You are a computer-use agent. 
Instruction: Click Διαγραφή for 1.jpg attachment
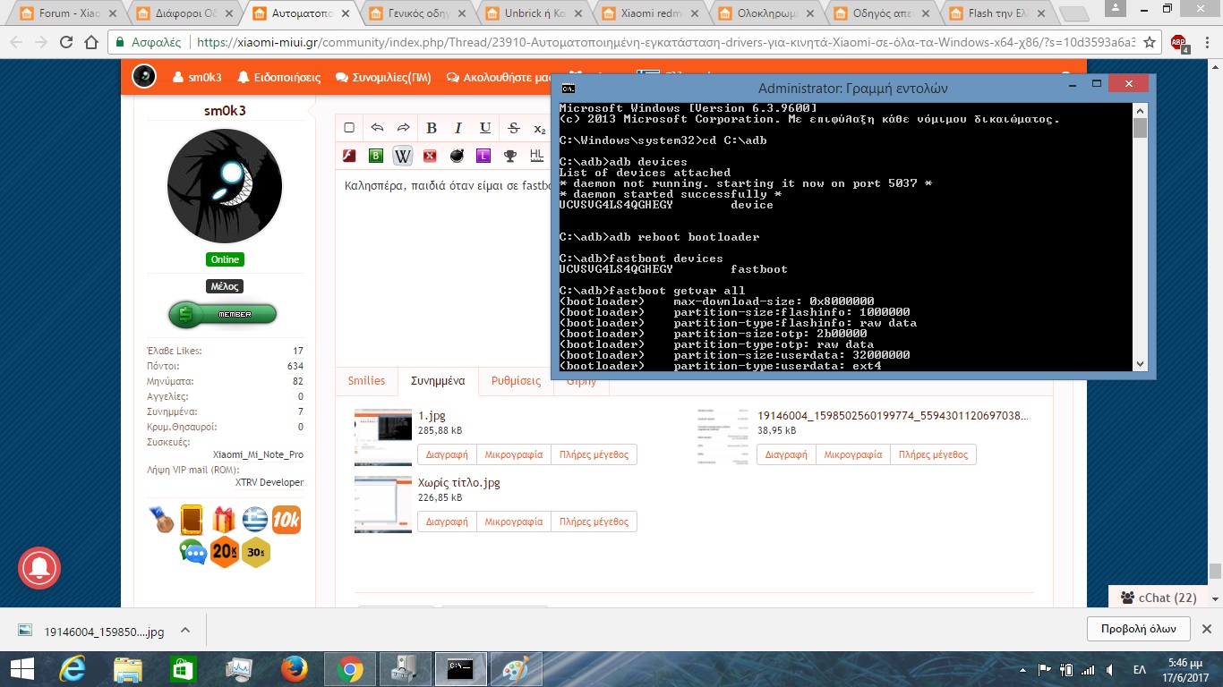pos(447,454)
